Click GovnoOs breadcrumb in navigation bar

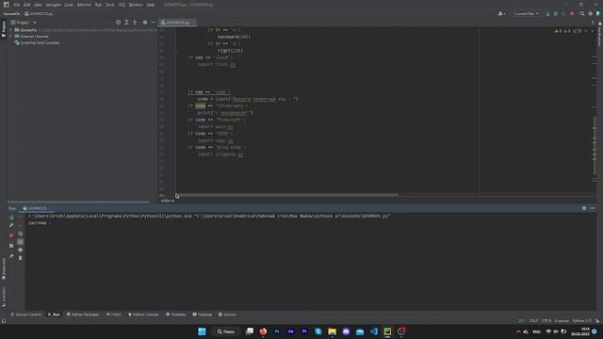tap(11, 13)
